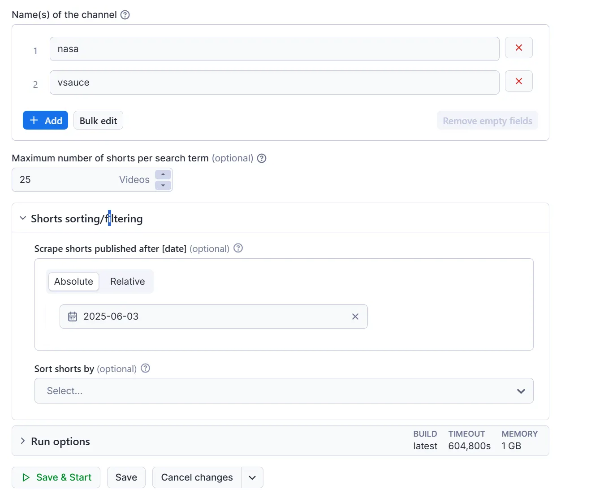Delete the vsauce channel row

(519, 81)
